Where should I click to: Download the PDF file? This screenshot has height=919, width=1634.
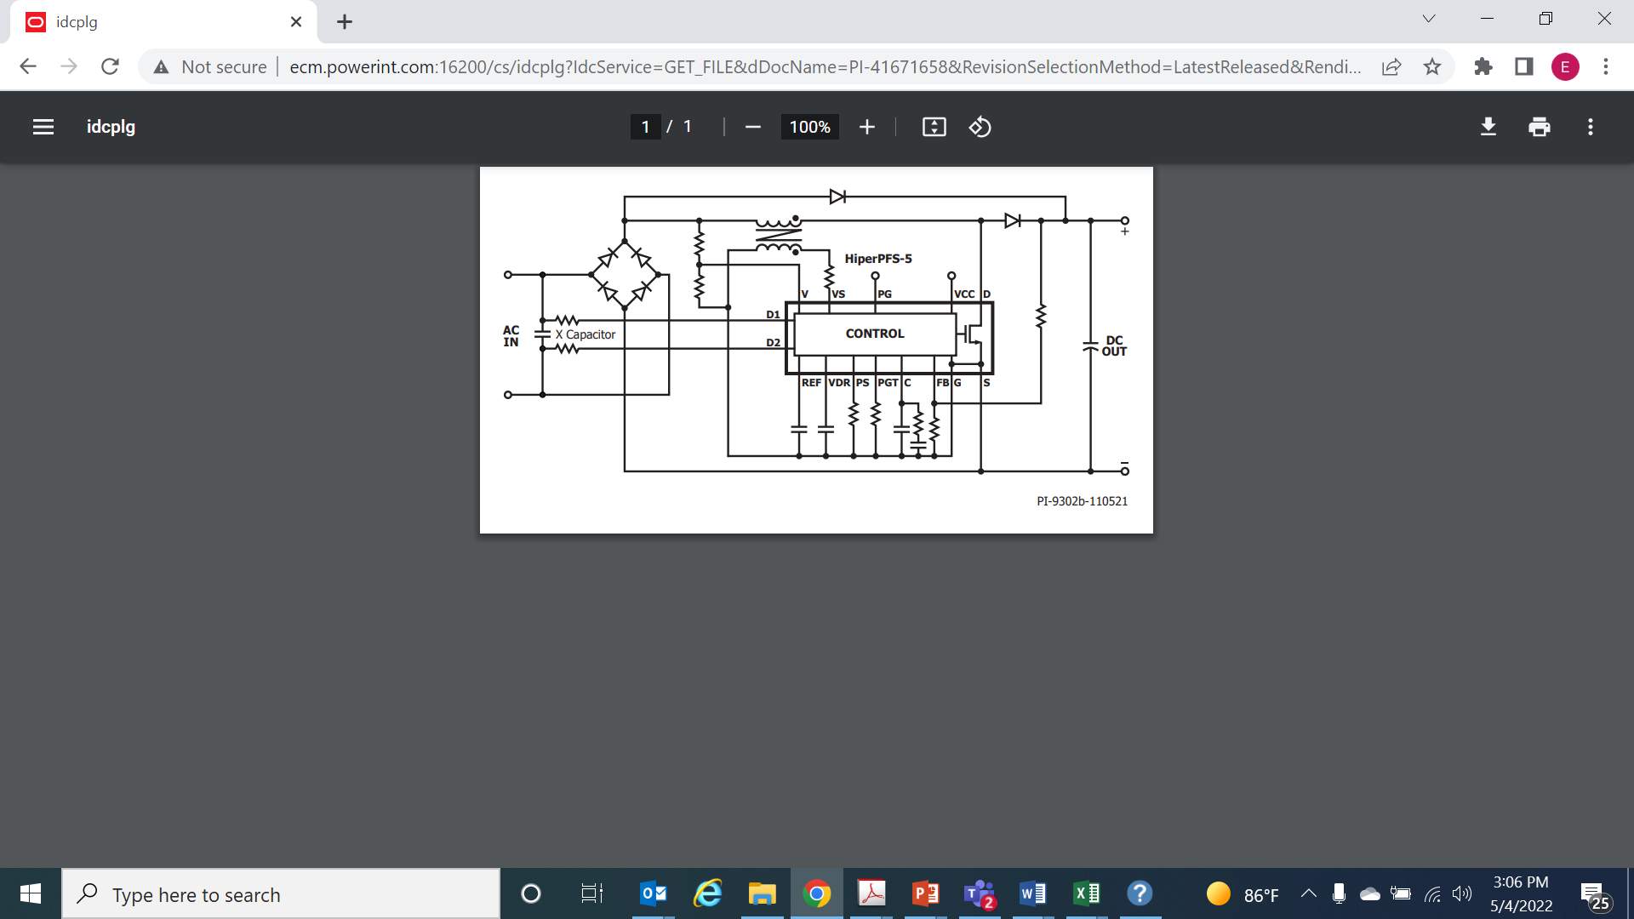click(1488, 127)
